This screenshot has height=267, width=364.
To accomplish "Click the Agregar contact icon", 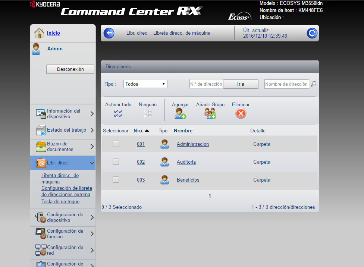I will [181, 113].
